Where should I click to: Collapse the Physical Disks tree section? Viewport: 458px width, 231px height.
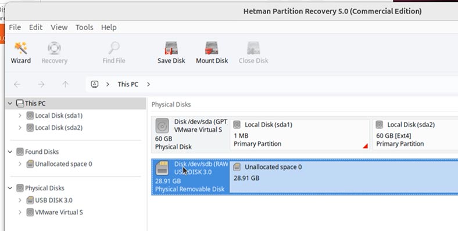click(10, 188)
